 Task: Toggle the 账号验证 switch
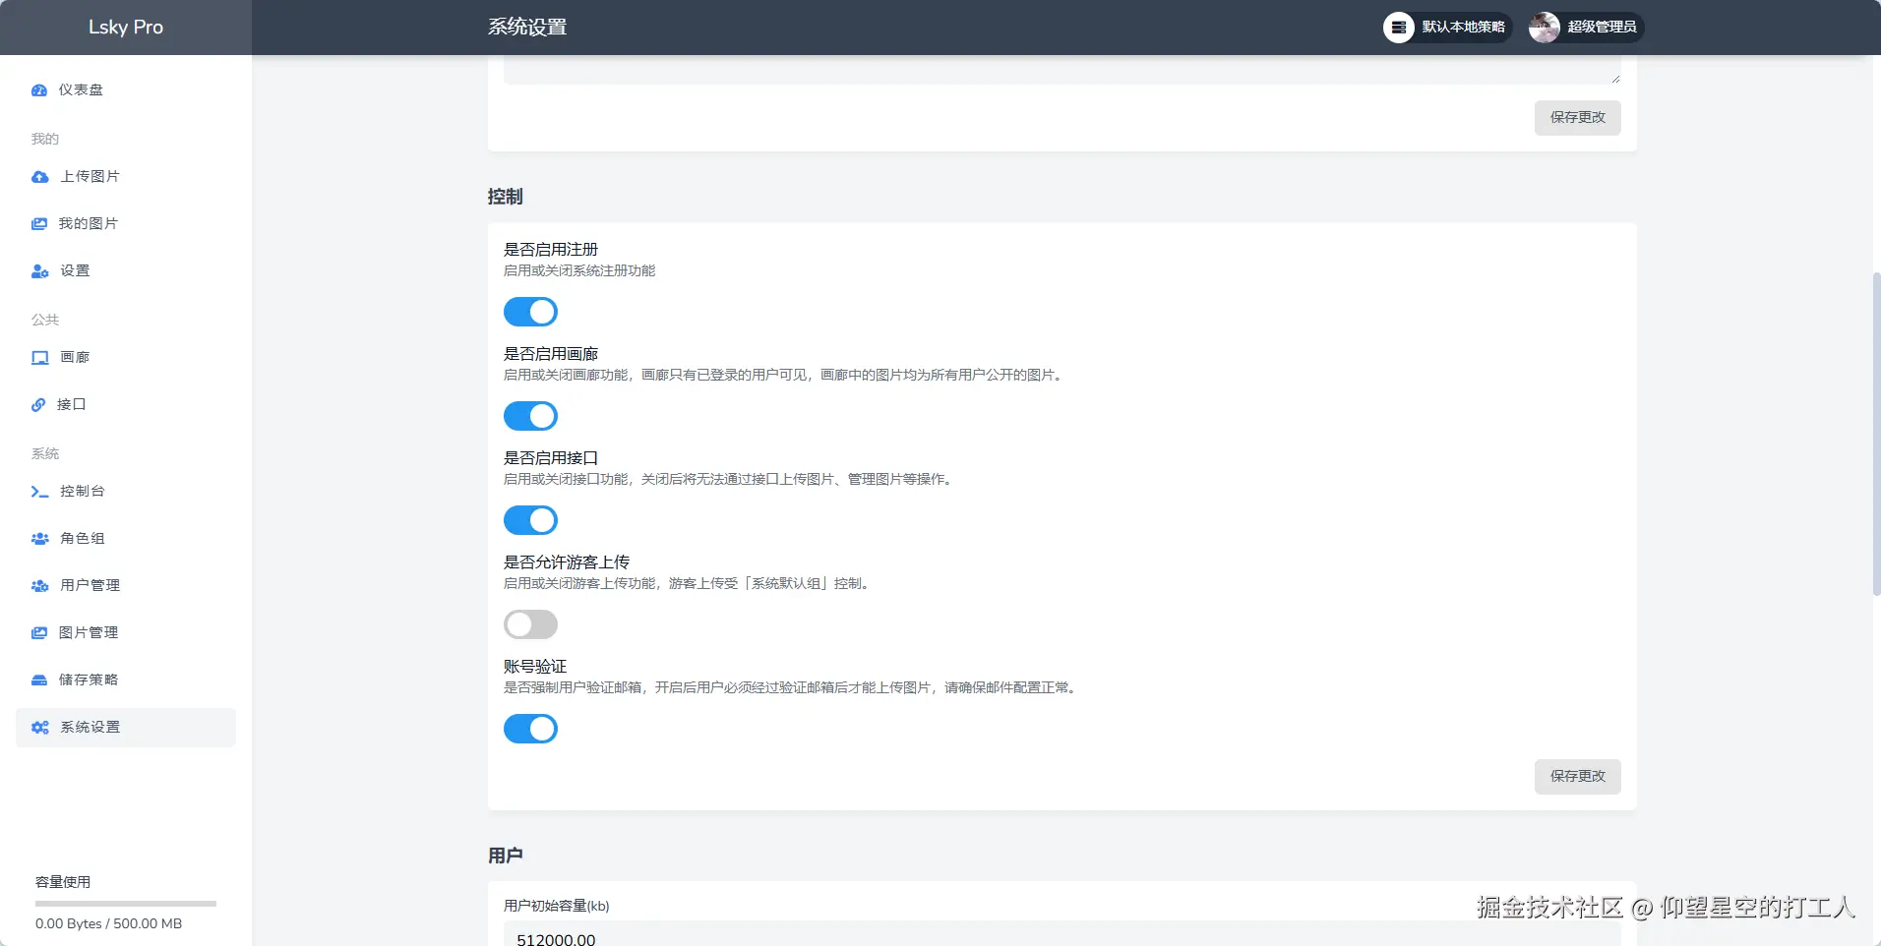530,729
